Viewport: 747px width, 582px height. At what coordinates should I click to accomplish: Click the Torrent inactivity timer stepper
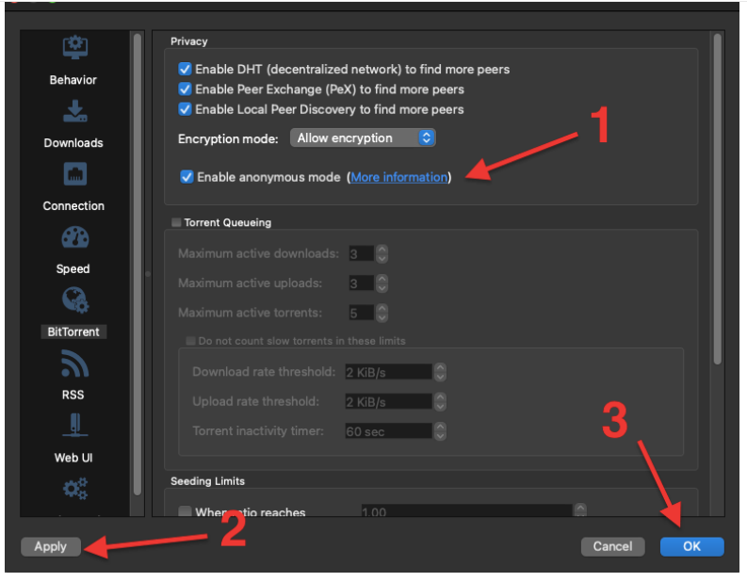coord(440,431)
